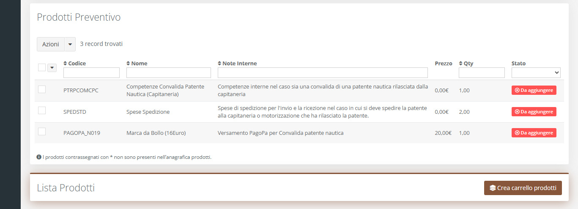This screenshot has height=209, width=578.
Task: Sort table by Qty column arrows
Action: point(461,64)
